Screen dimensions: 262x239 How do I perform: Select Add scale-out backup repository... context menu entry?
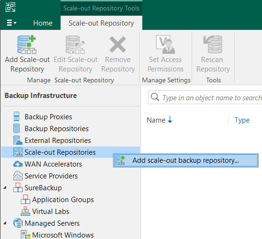tap(186, 160)
